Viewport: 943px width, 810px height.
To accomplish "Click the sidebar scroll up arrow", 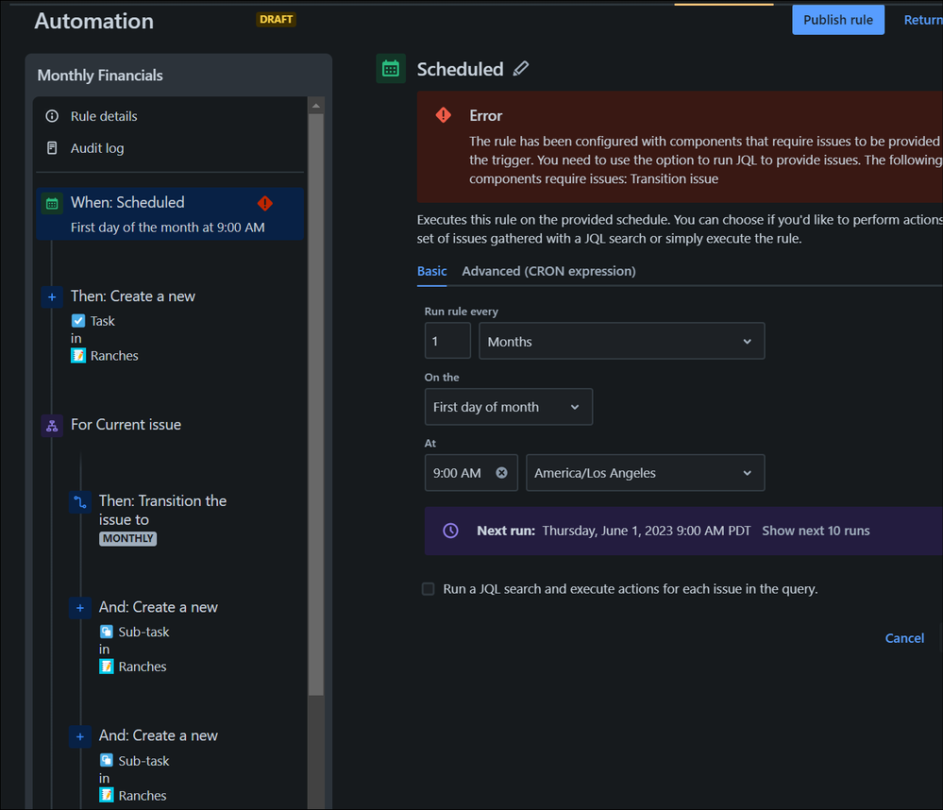I will [316, 106].
